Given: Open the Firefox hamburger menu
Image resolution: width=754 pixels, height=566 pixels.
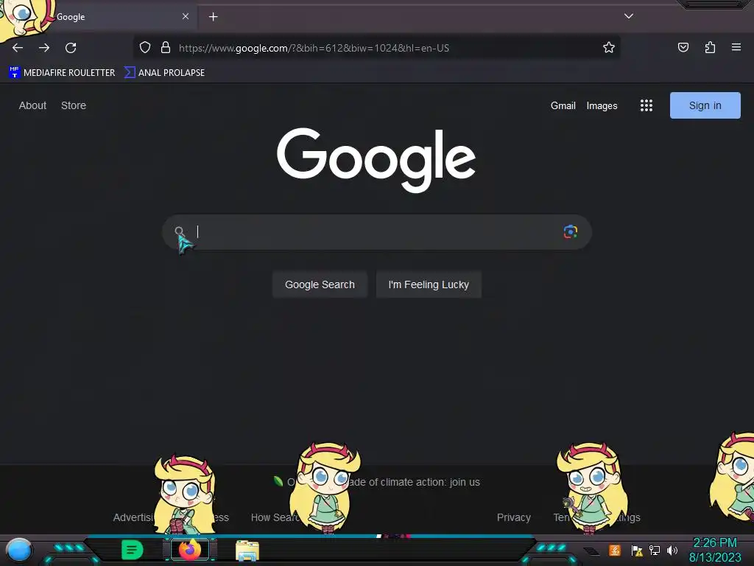Looking at the screenshot, I should [x=736, y=47].
